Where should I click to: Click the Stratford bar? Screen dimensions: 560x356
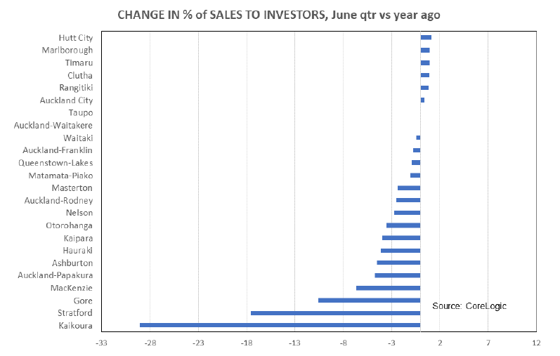click(335, 313)
